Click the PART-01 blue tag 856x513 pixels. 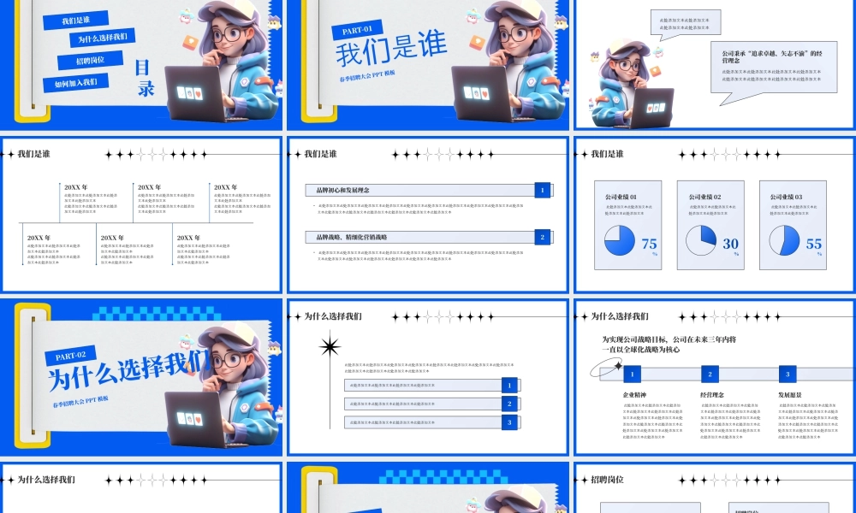point(357,30)
